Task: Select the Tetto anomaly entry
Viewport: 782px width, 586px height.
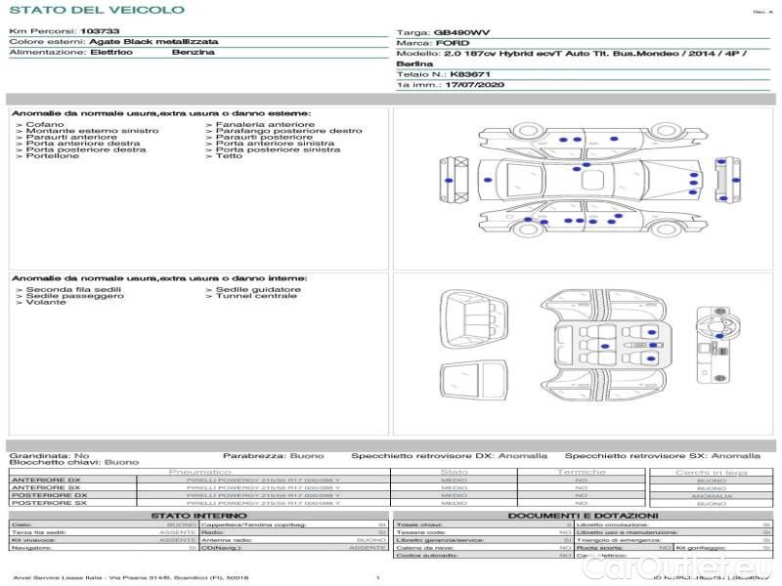Action: pyautogui.click(x=229, y=156)
